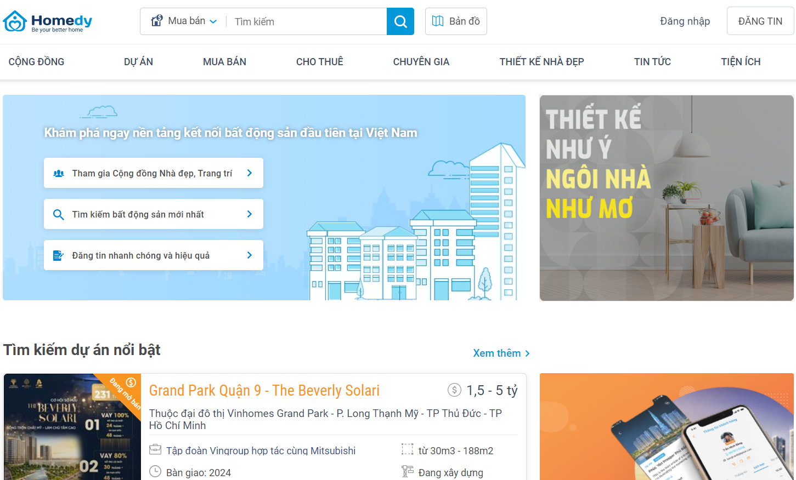Open the Grand Park Quận 9 project title

[x=264, y=391]
